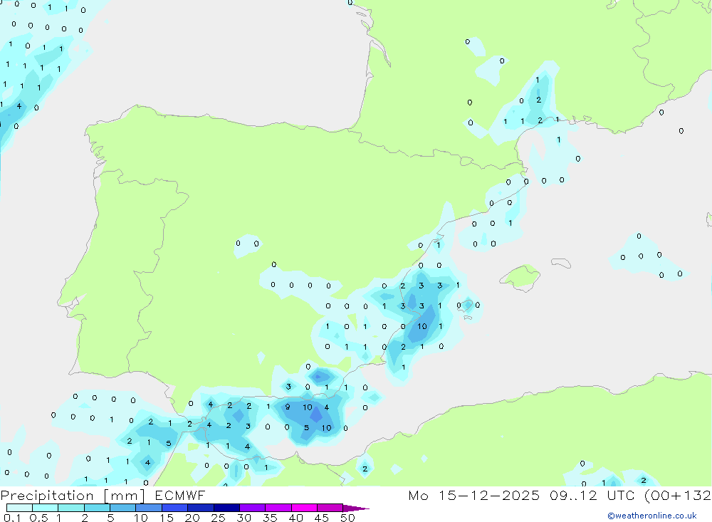Click the legend scale label "45"
The image size is (712, 522).
point(322,518)
